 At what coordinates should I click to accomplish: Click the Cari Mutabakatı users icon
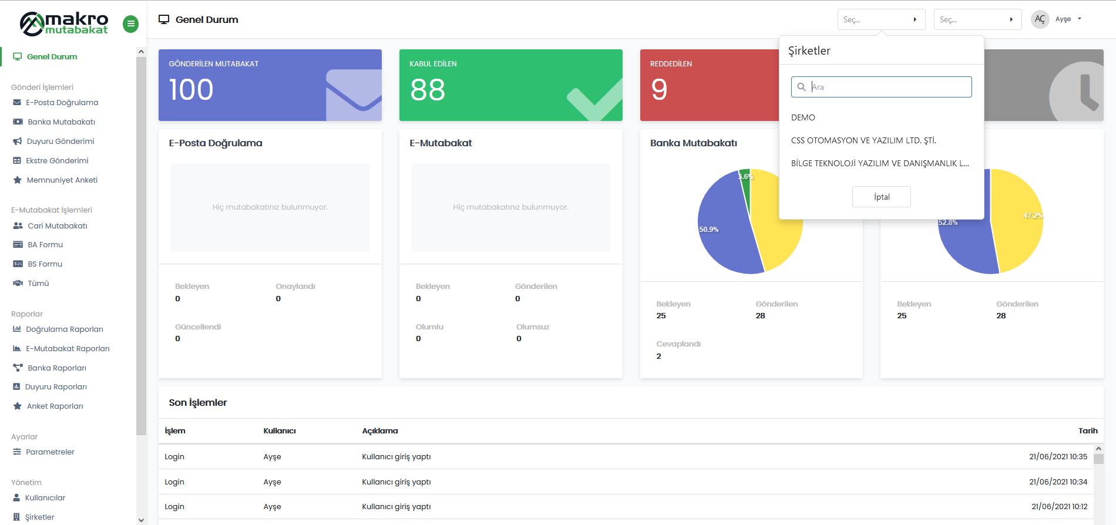pyautogui.click(x=18, y=226)
